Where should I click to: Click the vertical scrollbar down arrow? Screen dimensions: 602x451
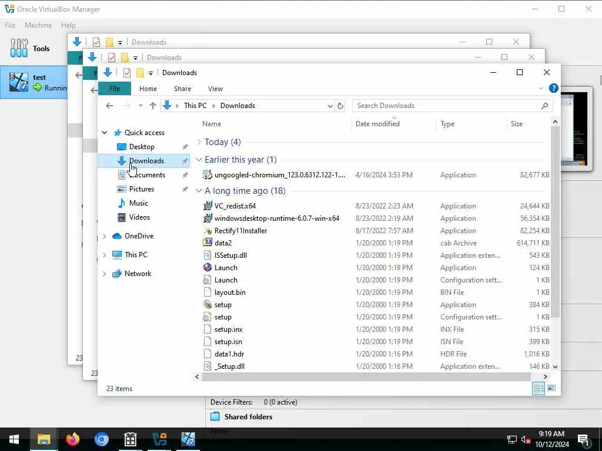point(555,366)
